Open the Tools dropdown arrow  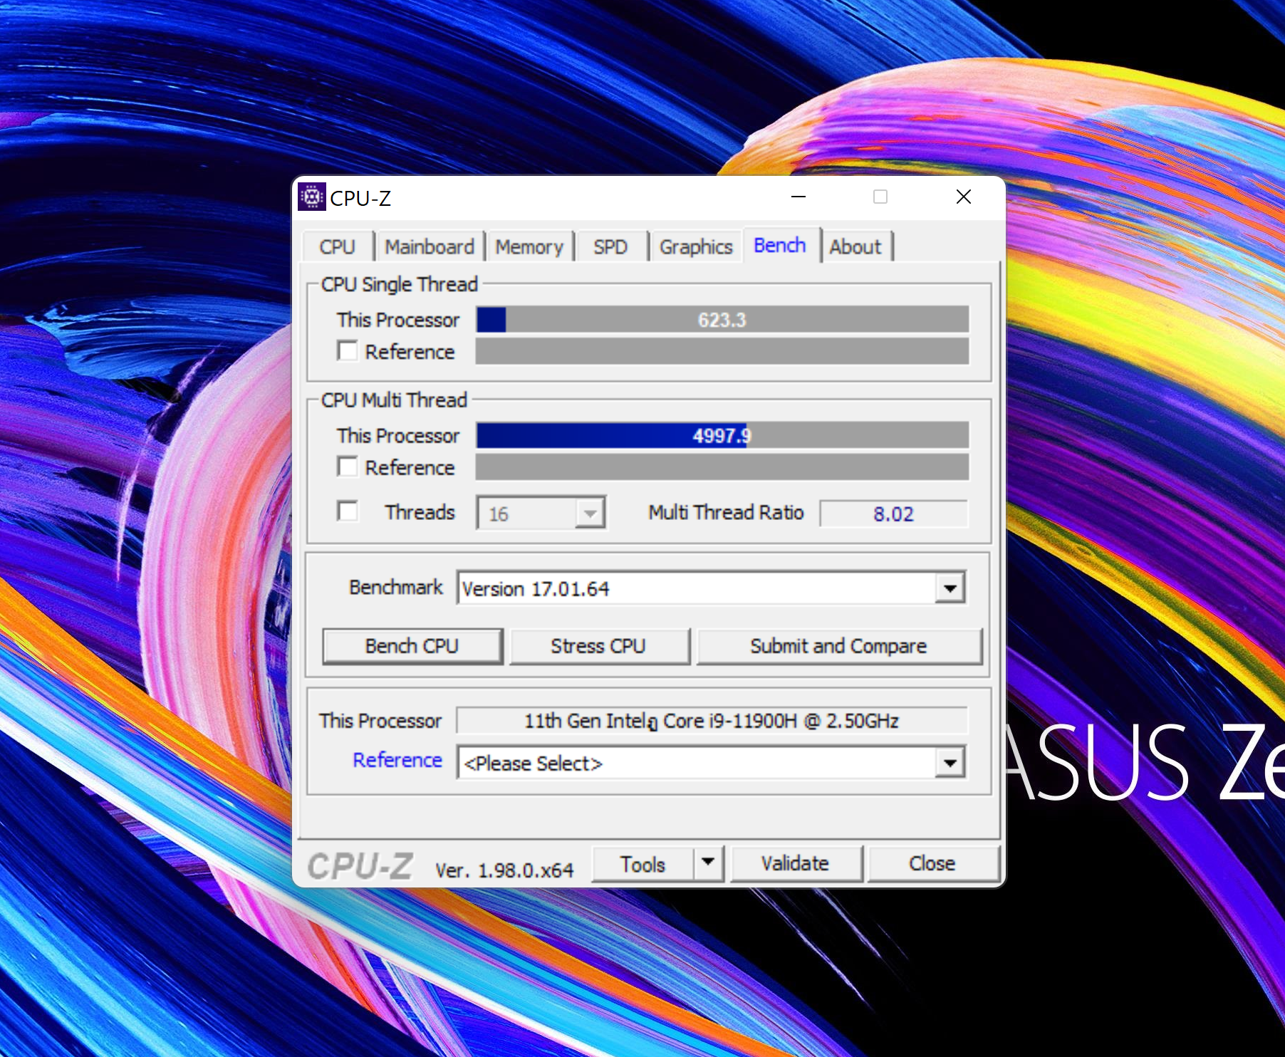(708, 863)
